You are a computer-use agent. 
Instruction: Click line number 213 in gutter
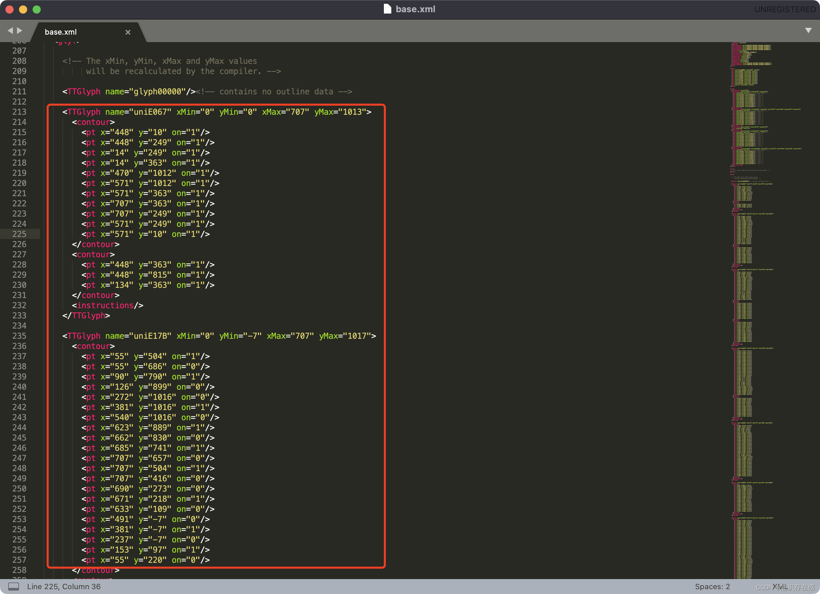(19, 112)
